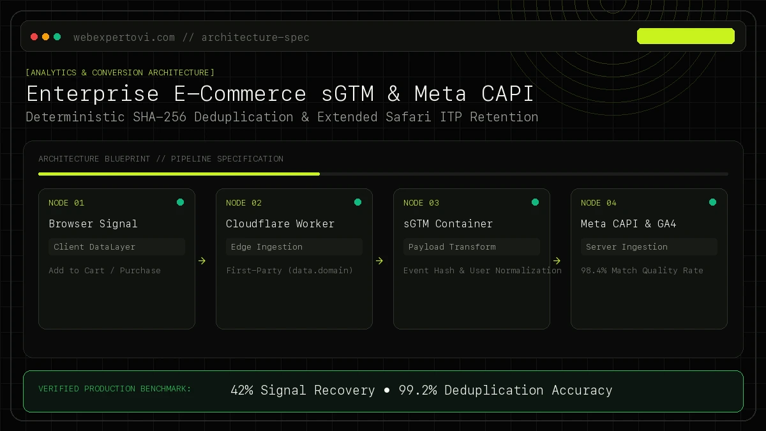
Task: Click the VERIFIED PRODUCTION BENCHMARK: label
Action: click(115, 388)
